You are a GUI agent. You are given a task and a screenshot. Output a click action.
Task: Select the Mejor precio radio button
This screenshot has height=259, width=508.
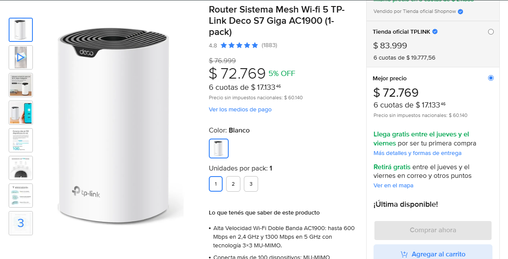click(x=491, y=78)
